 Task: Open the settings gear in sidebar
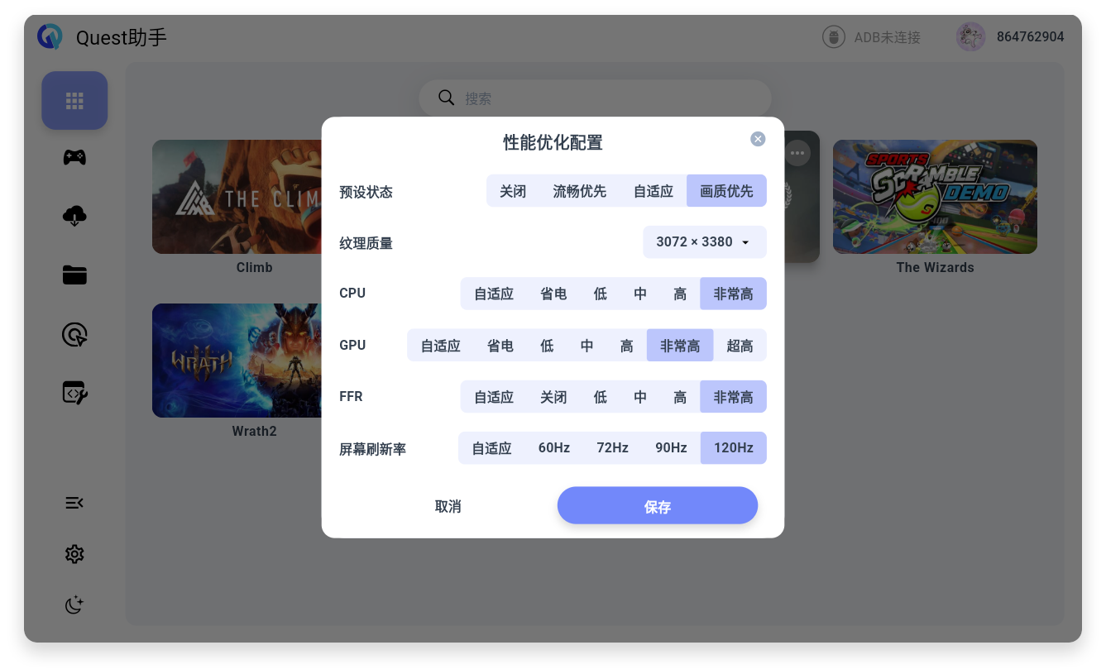tap(74, 554)
